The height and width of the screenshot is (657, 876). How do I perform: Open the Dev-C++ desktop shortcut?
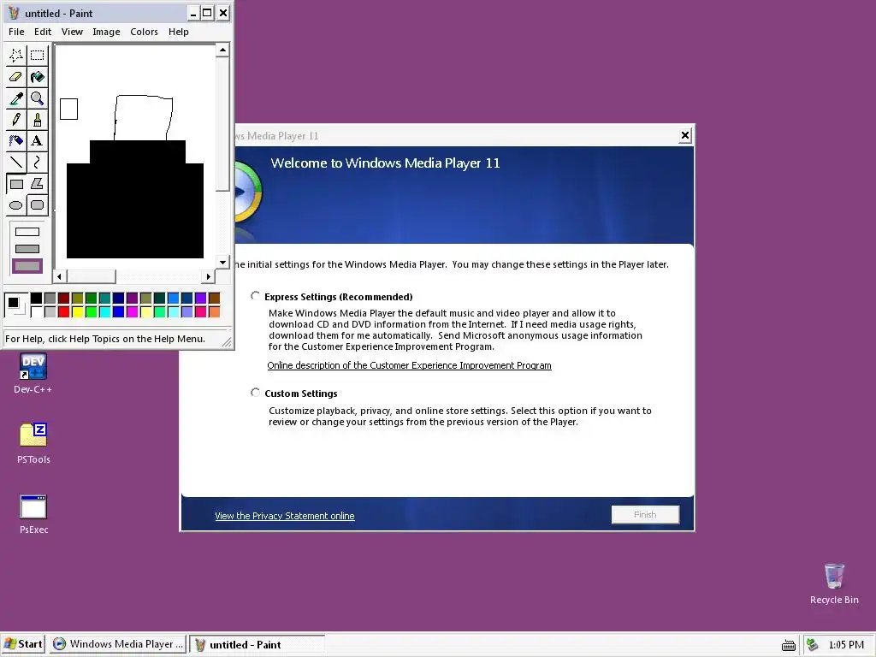click(x=33, y=373)
